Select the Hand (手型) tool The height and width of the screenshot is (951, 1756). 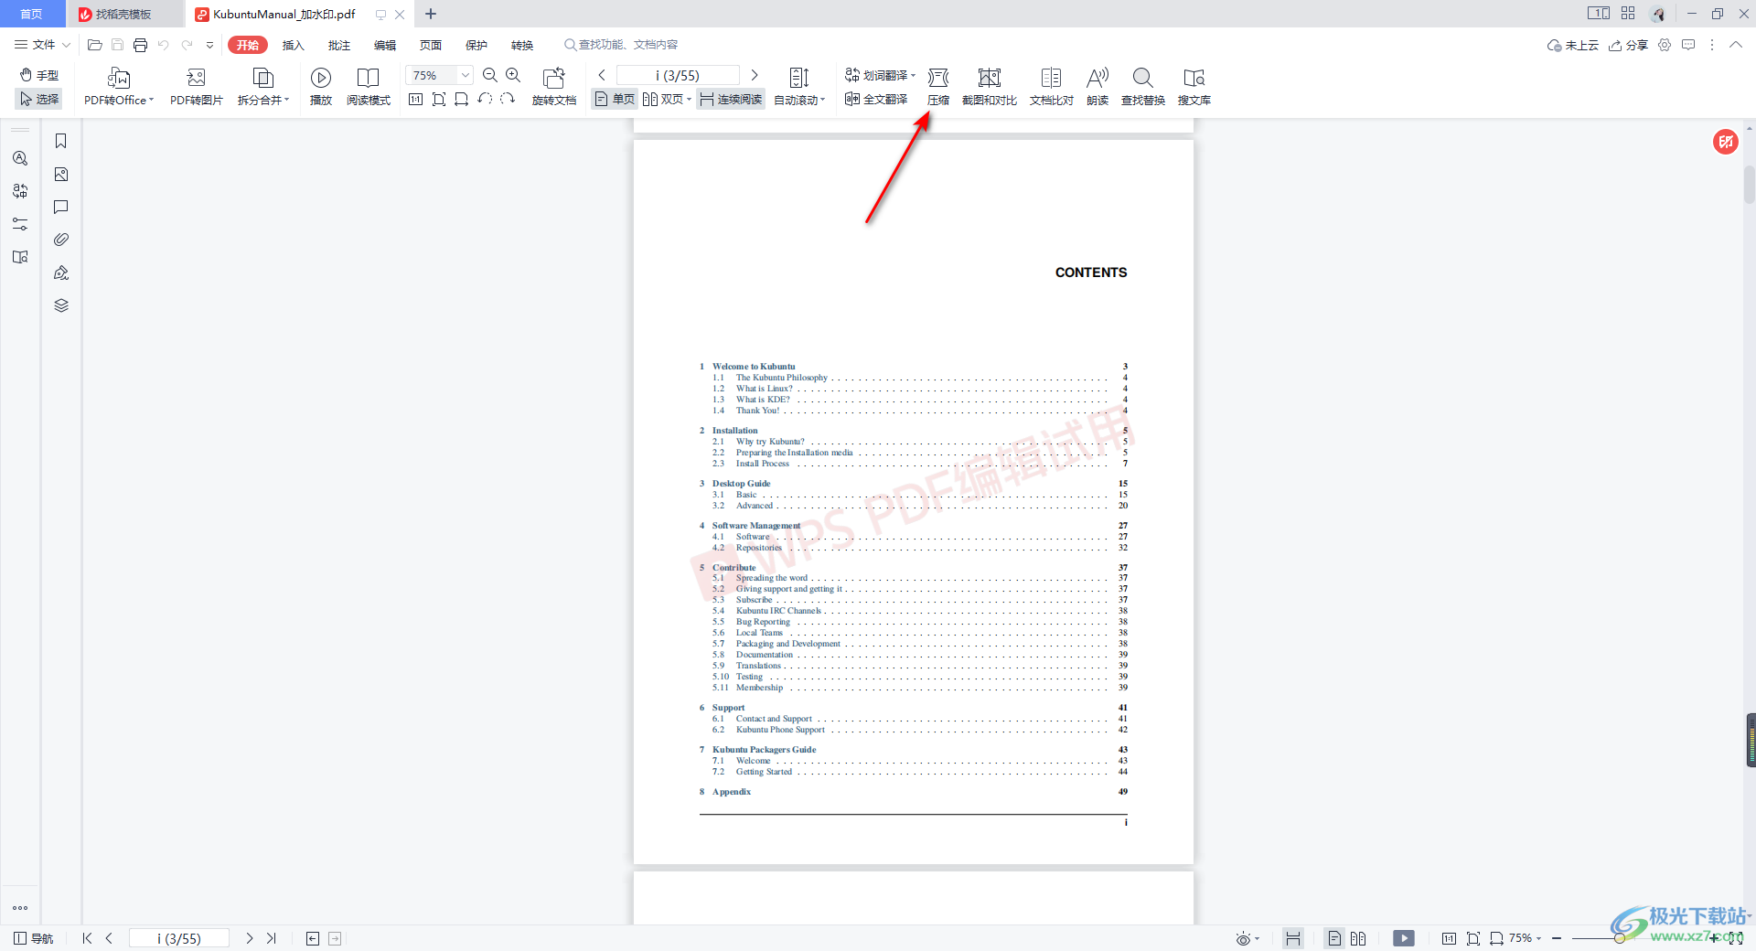(x=39, y=75)
